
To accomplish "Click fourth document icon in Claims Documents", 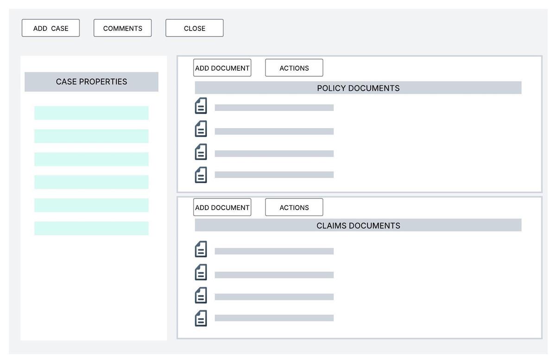I will [201, 318].
